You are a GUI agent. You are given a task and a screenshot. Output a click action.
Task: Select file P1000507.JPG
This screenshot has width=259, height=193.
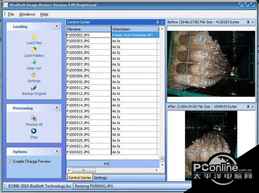point(89,64)
